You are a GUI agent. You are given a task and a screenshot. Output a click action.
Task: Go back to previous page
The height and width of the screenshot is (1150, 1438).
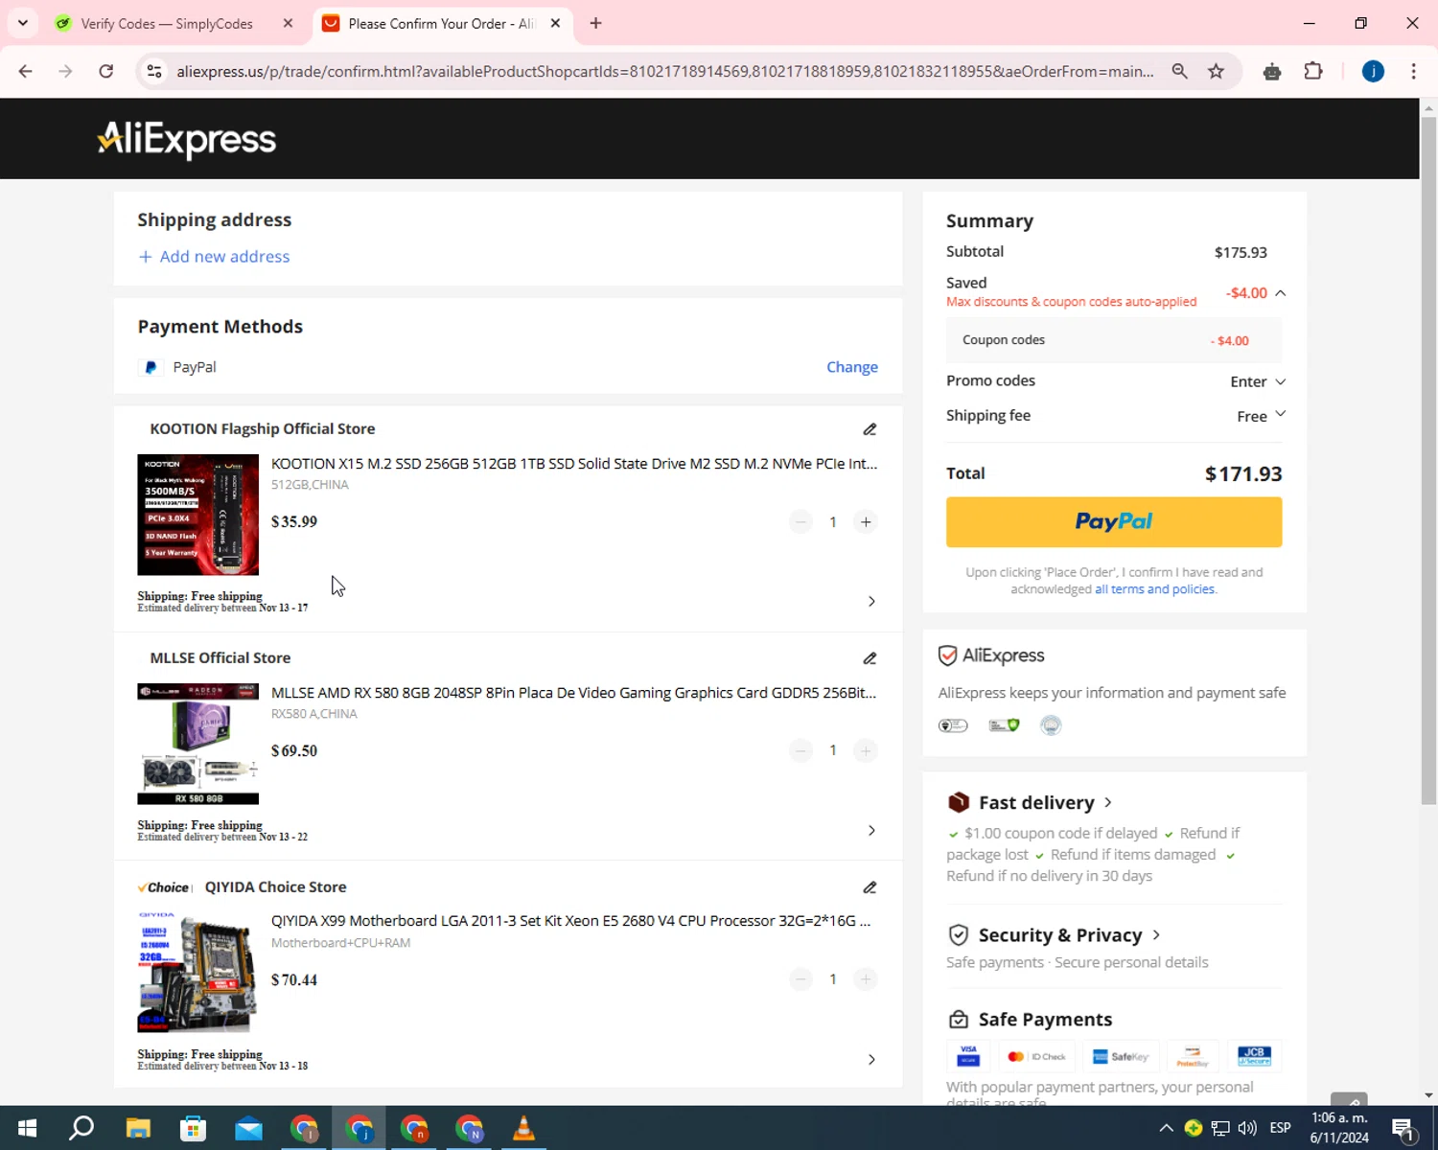[26, 71]
